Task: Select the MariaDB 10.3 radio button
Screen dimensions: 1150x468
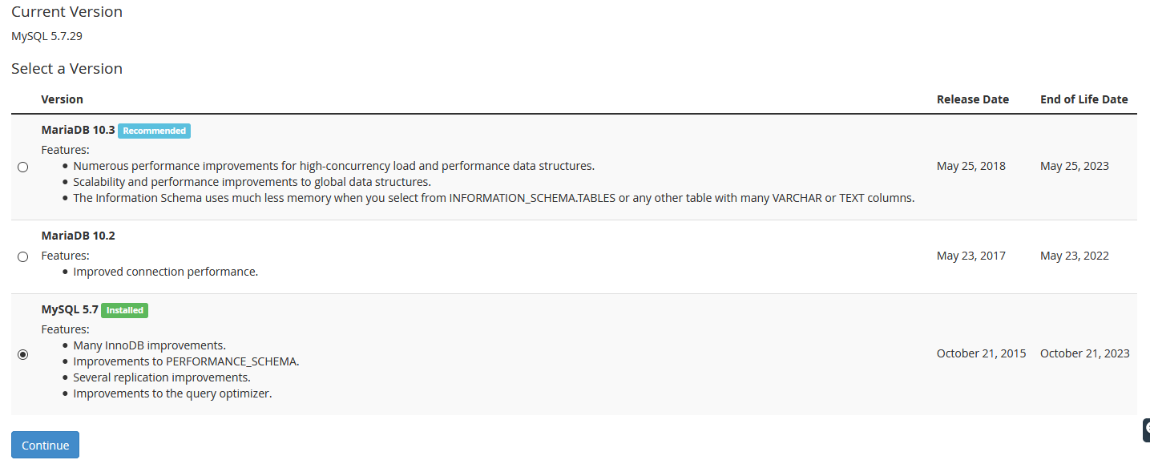Action: click(22, 167)
